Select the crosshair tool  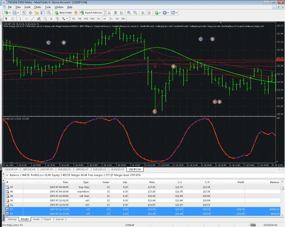pyautogui.click(x=13, y=19)
